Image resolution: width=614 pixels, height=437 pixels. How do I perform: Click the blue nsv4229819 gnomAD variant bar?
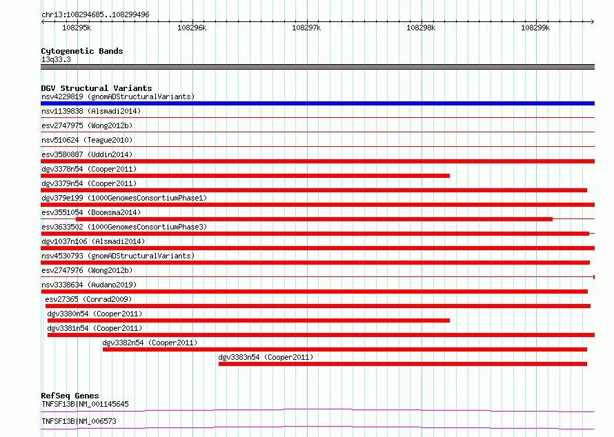[x=317, y=103]
